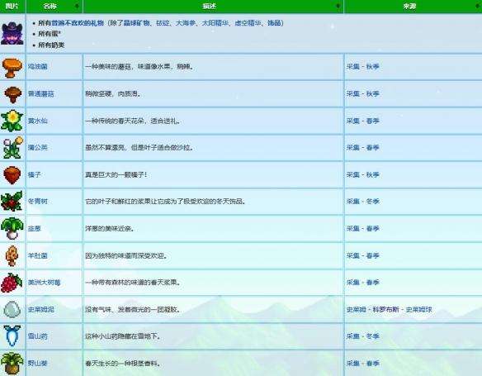The height and width of the screenshot is (376, 482).
Task: Open the 韭葱 item link
Action: 34,228
